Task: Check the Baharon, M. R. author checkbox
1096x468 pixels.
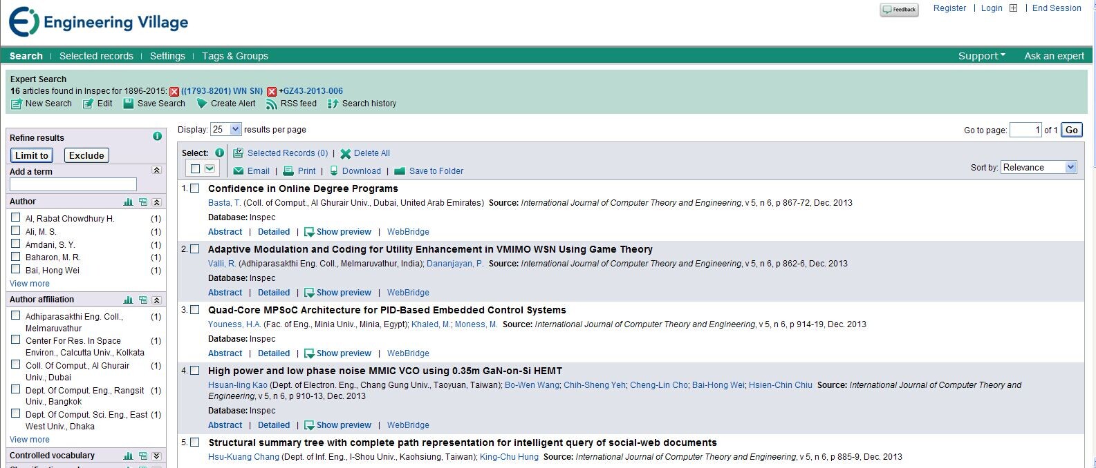Action: [15, 256]
